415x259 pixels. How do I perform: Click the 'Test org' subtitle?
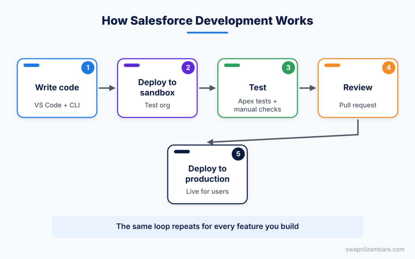click(x=157, y=105)
